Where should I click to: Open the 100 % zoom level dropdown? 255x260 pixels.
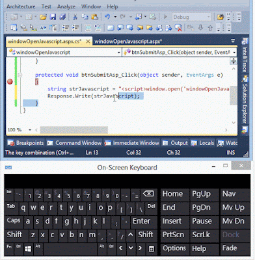click(30, 130)
